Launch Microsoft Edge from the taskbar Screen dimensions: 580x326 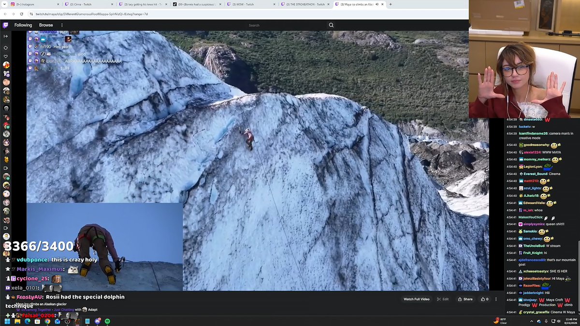(27, 321)
